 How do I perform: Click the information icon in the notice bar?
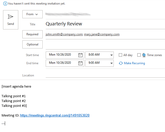5,4
